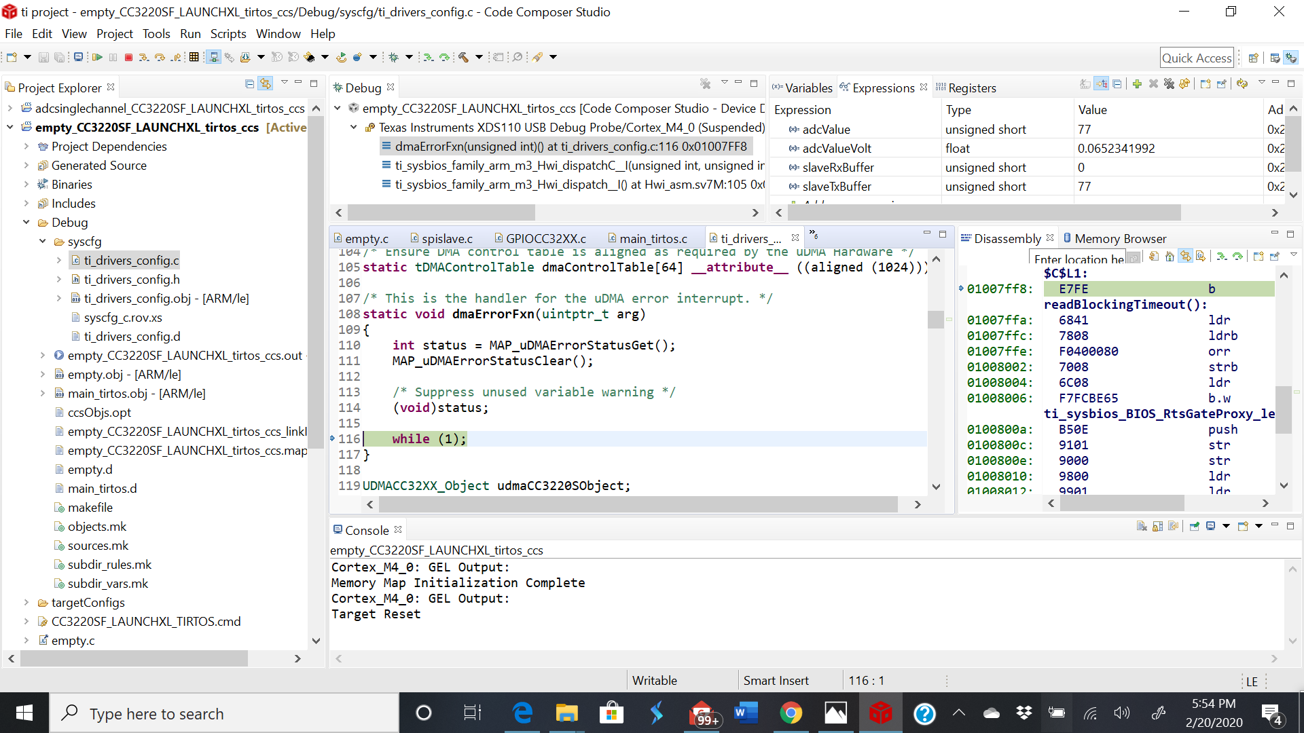Click the Resume debug button
Viewport: 1304px width, 733px height.
click(97, 57)
